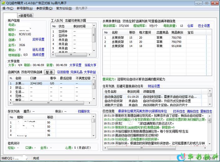
Task: Click the log panel horizontal scrollbar thumb
Action: 142,148
